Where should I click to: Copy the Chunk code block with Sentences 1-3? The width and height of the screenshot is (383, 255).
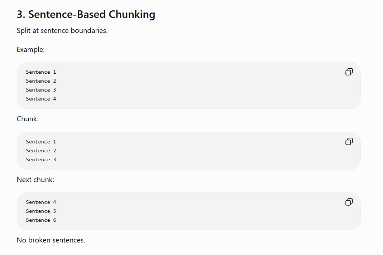pyautogui.click(x=349, y=141)
